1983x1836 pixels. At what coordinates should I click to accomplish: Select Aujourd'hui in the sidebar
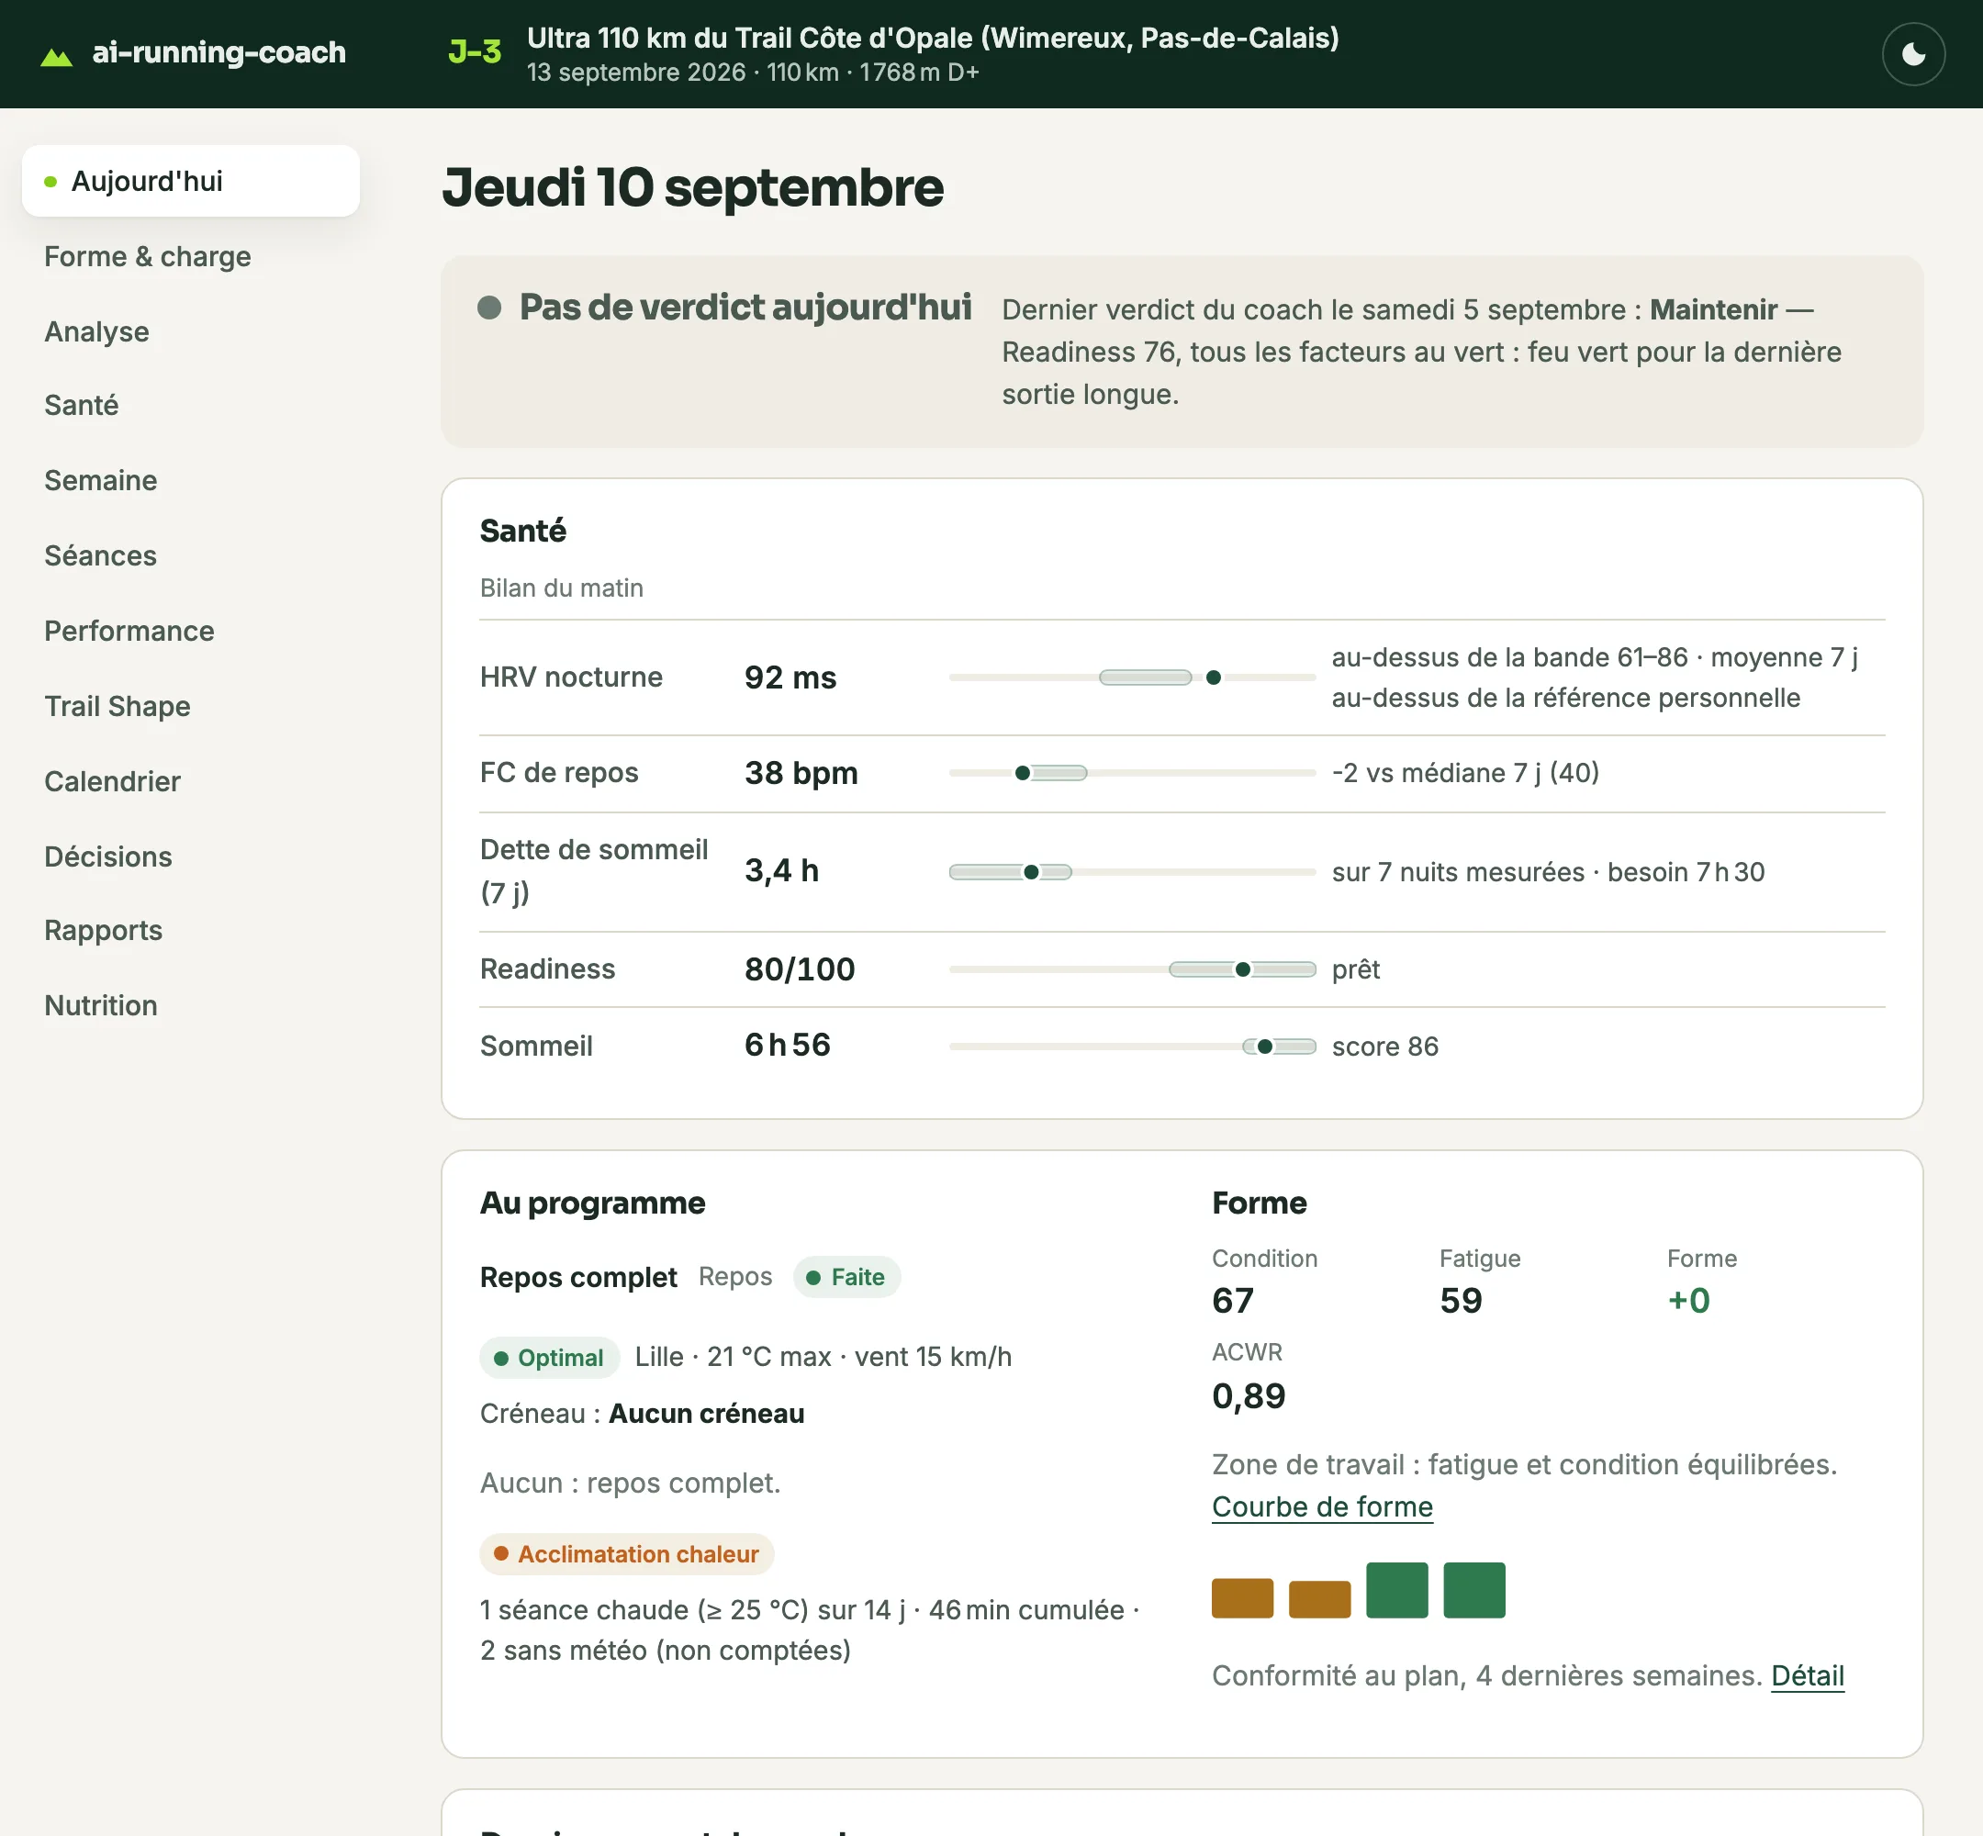(x=191, y=181)
